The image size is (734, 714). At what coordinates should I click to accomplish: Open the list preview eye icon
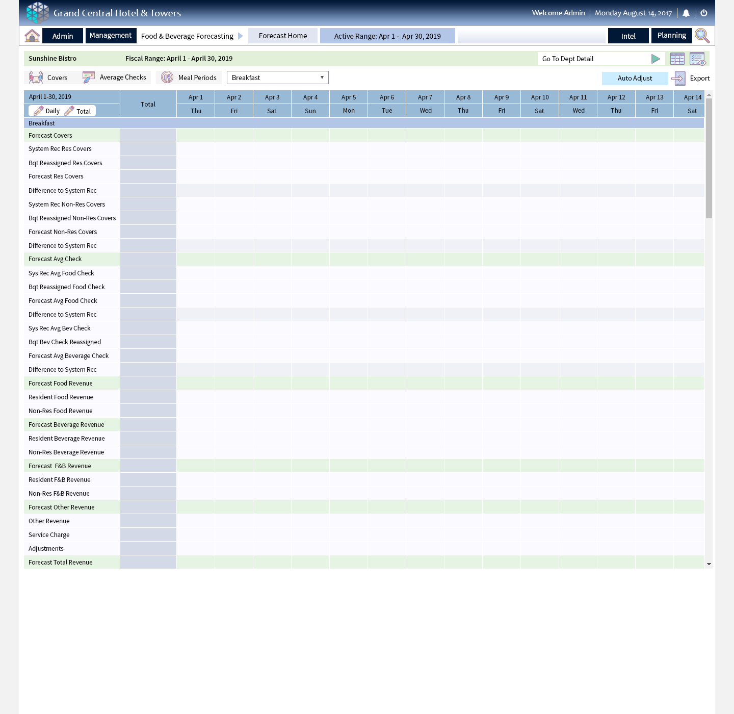[x=697, y=59]
